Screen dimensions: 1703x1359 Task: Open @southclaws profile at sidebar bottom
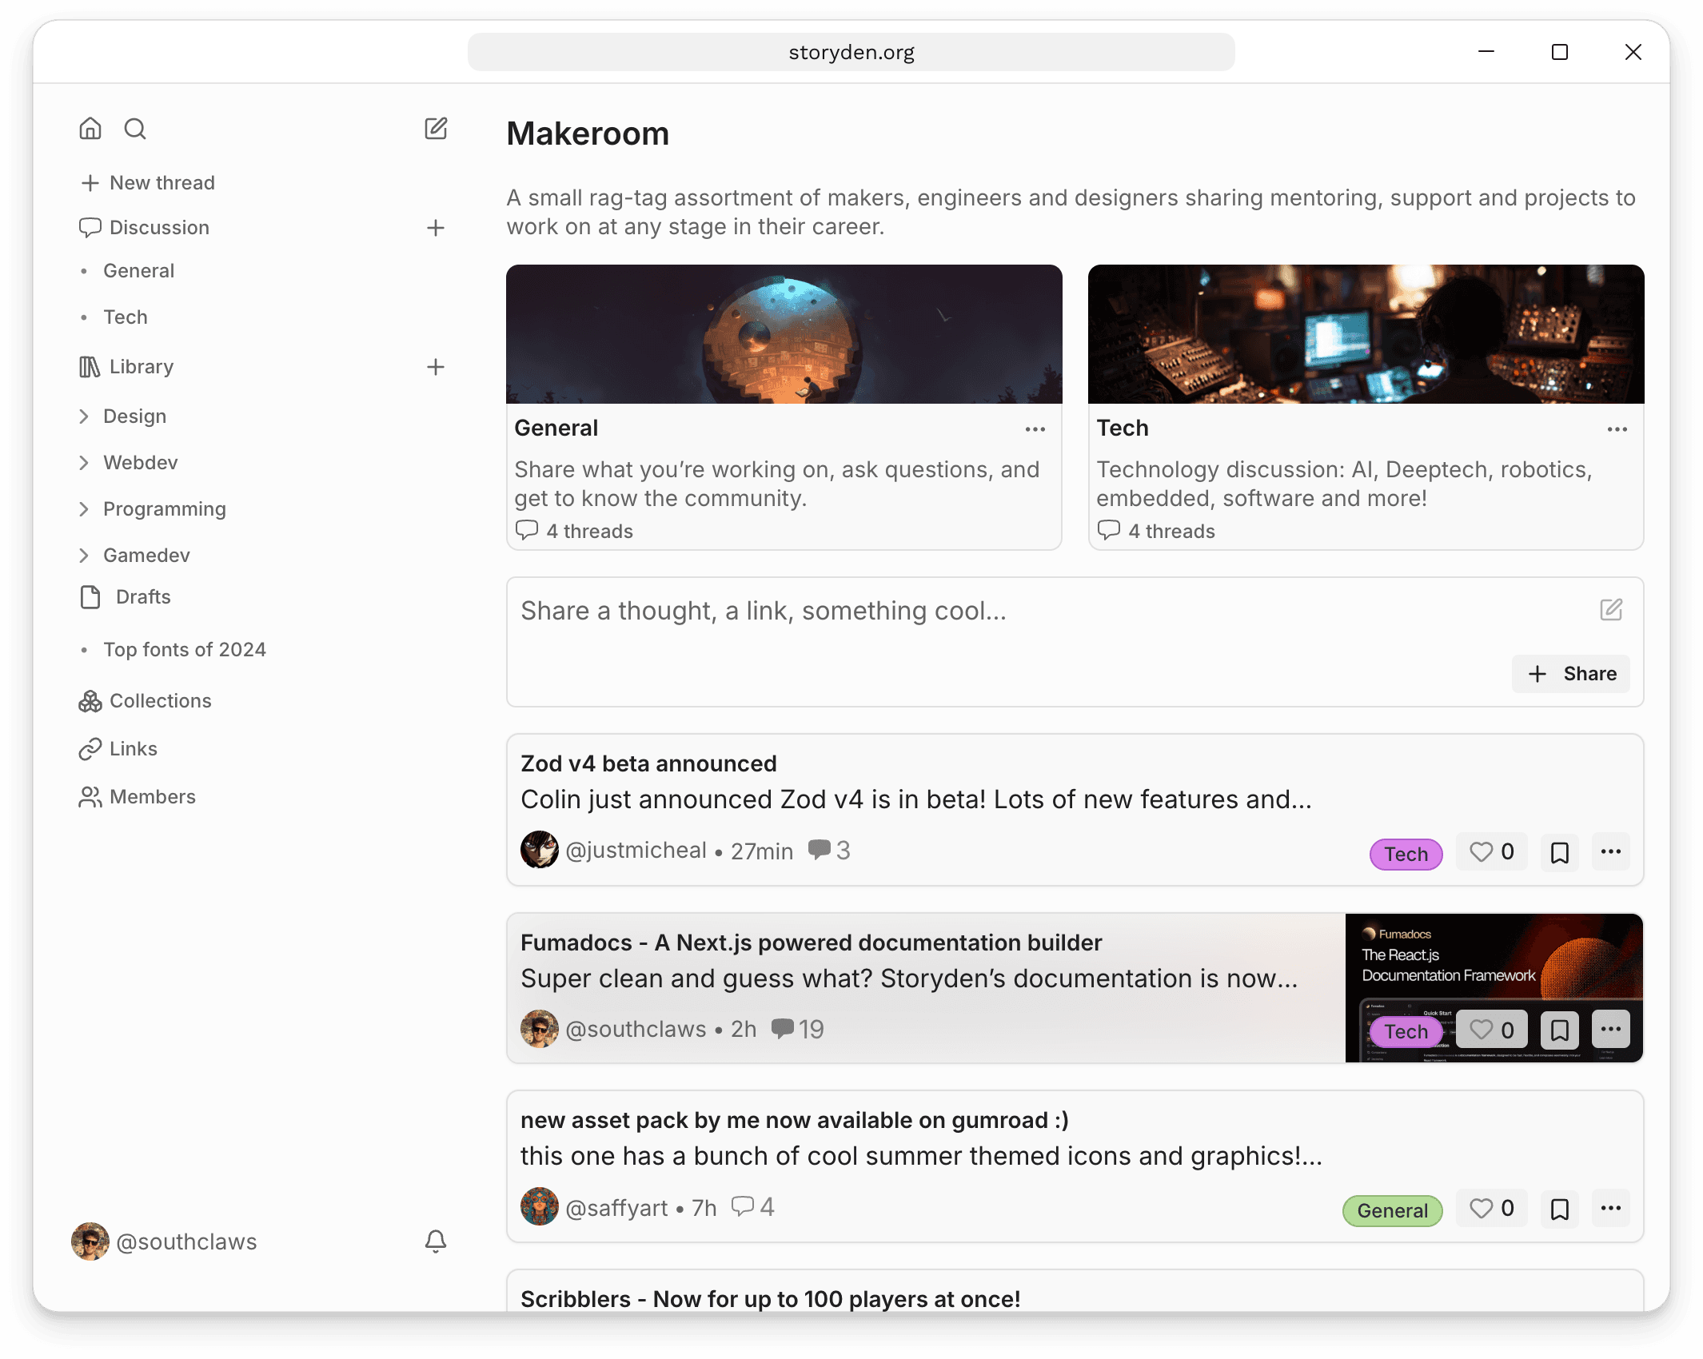[x=165, y=1241]
